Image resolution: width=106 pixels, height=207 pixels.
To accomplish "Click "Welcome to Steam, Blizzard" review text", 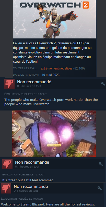I will point(48,204).
